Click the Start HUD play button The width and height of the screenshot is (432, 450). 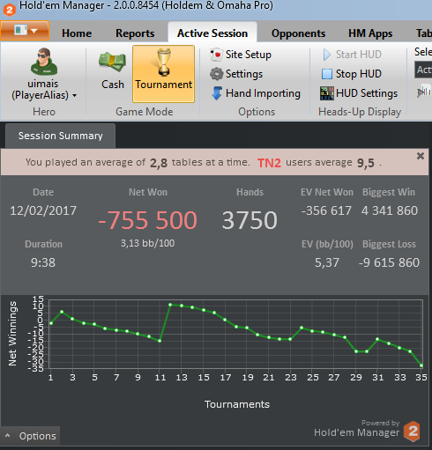tap(352, 55)
